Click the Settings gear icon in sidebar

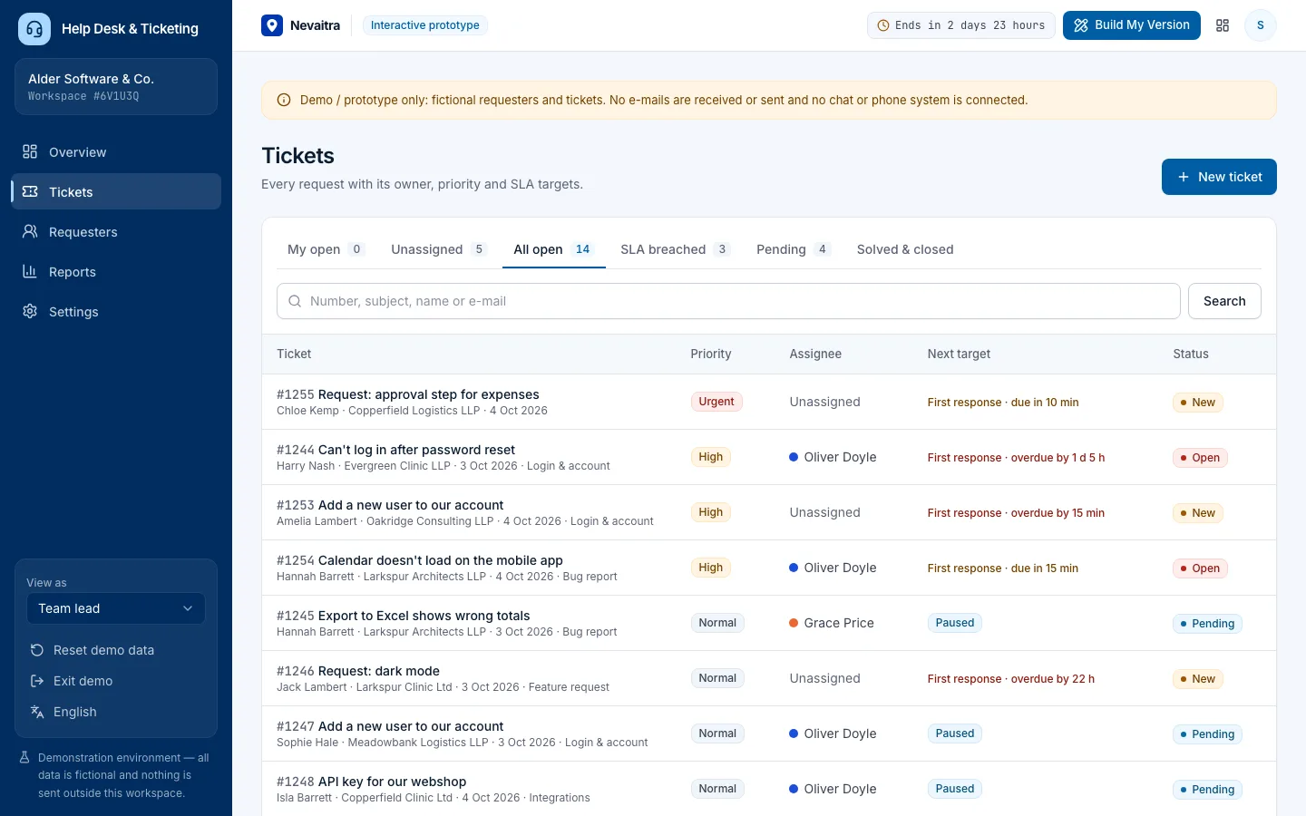click(x=30, y=311)
